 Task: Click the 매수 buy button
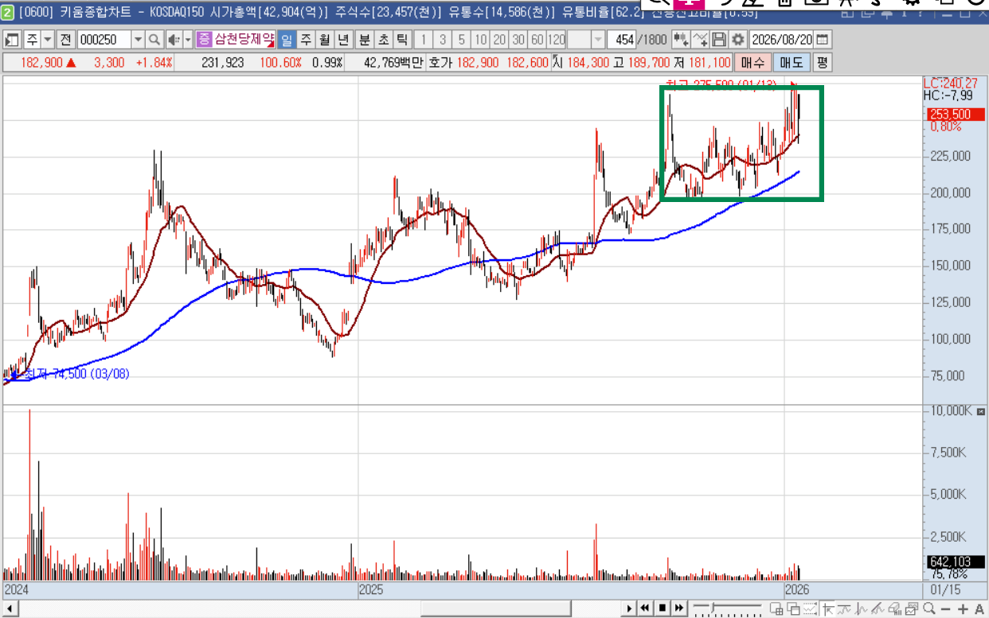[752, 63]
